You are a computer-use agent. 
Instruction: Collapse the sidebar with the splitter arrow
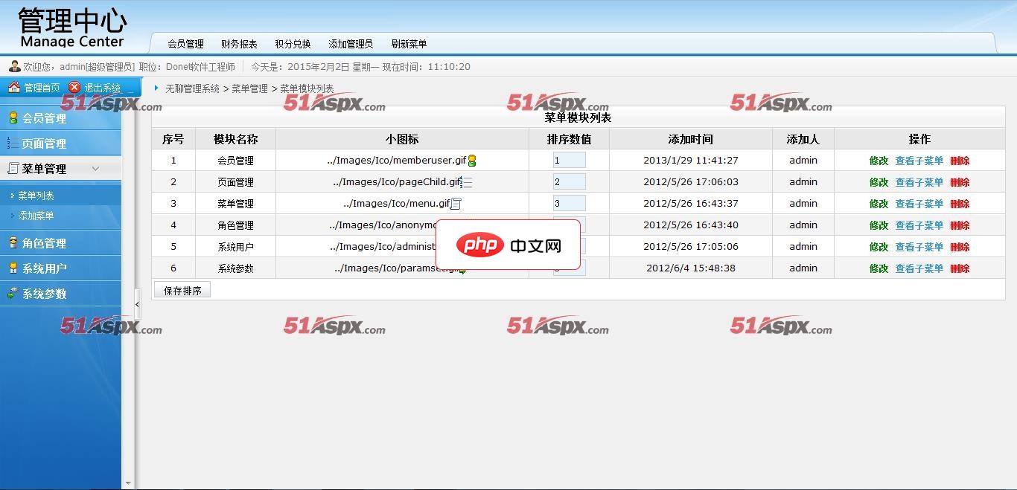tap(137, 305)
